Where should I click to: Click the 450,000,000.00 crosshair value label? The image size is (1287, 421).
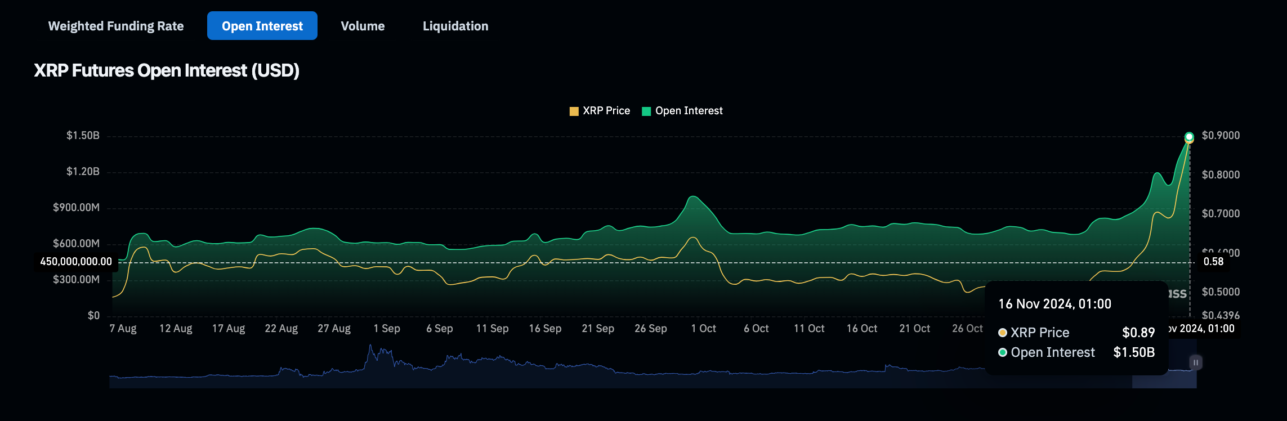click(x=76, y=262)
